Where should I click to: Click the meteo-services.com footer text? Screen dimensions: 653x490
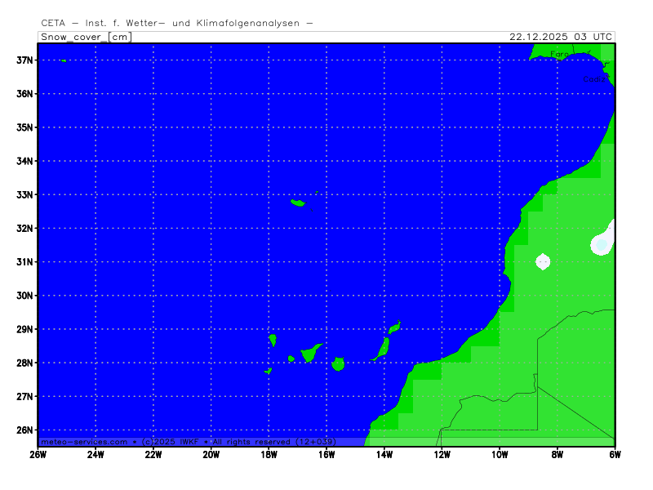click(x=84, y=442)
